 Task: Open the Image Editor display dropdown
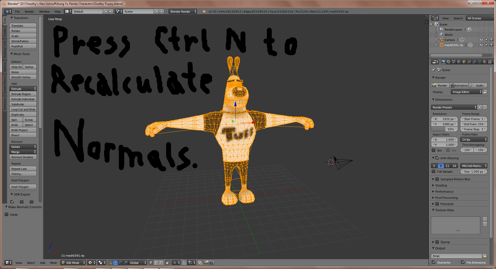pyautogui.click(x=467, y=92)
